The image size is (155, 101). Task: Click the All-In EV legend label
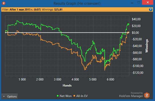coord(82,96)
